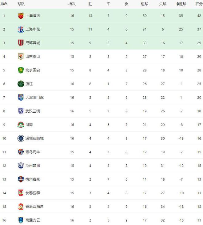Click the 排名 column header
The width and height of the screenshot is (203, 225).
[4, 4]
